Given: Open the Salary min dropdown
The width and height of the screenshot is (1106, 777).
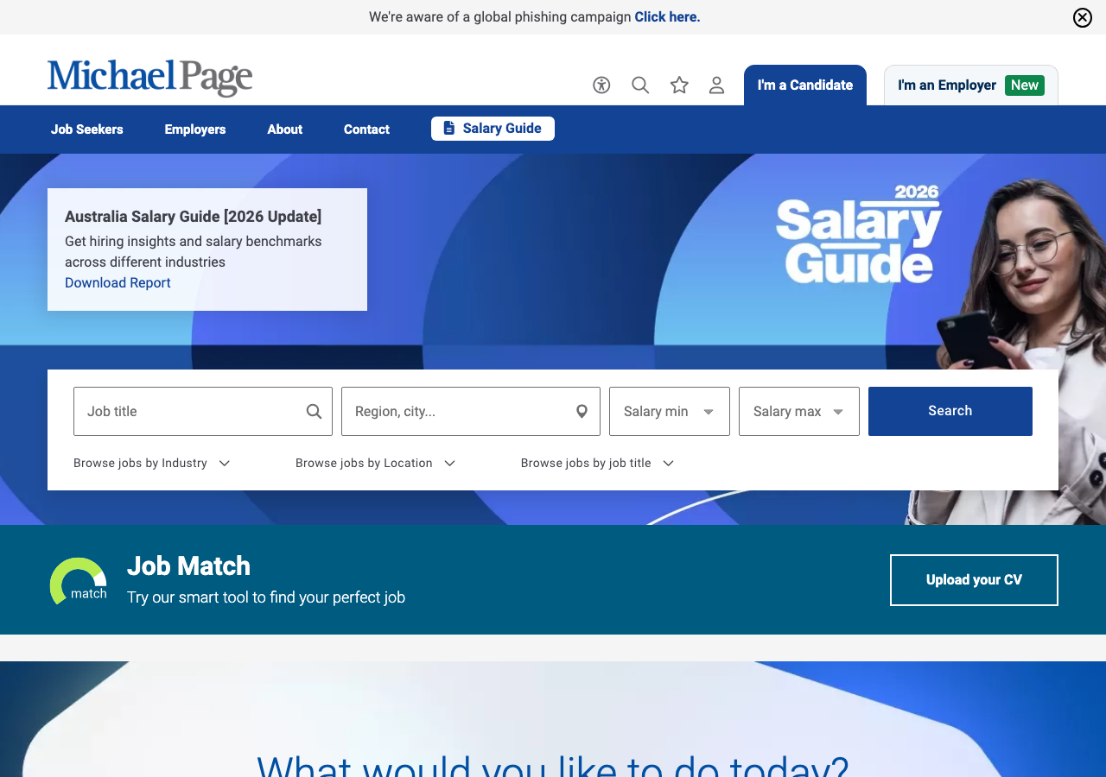Looking at the screenshot, I should [670, 412].
